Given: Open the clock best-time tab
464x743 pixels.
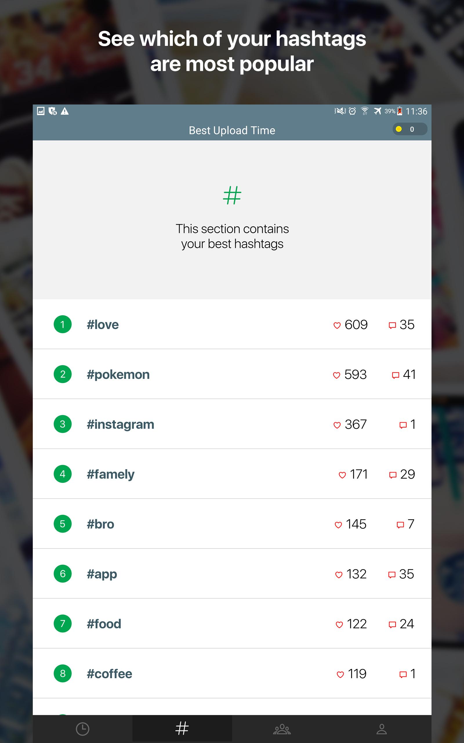Looking at the screenshot, I should coord(82,729).
